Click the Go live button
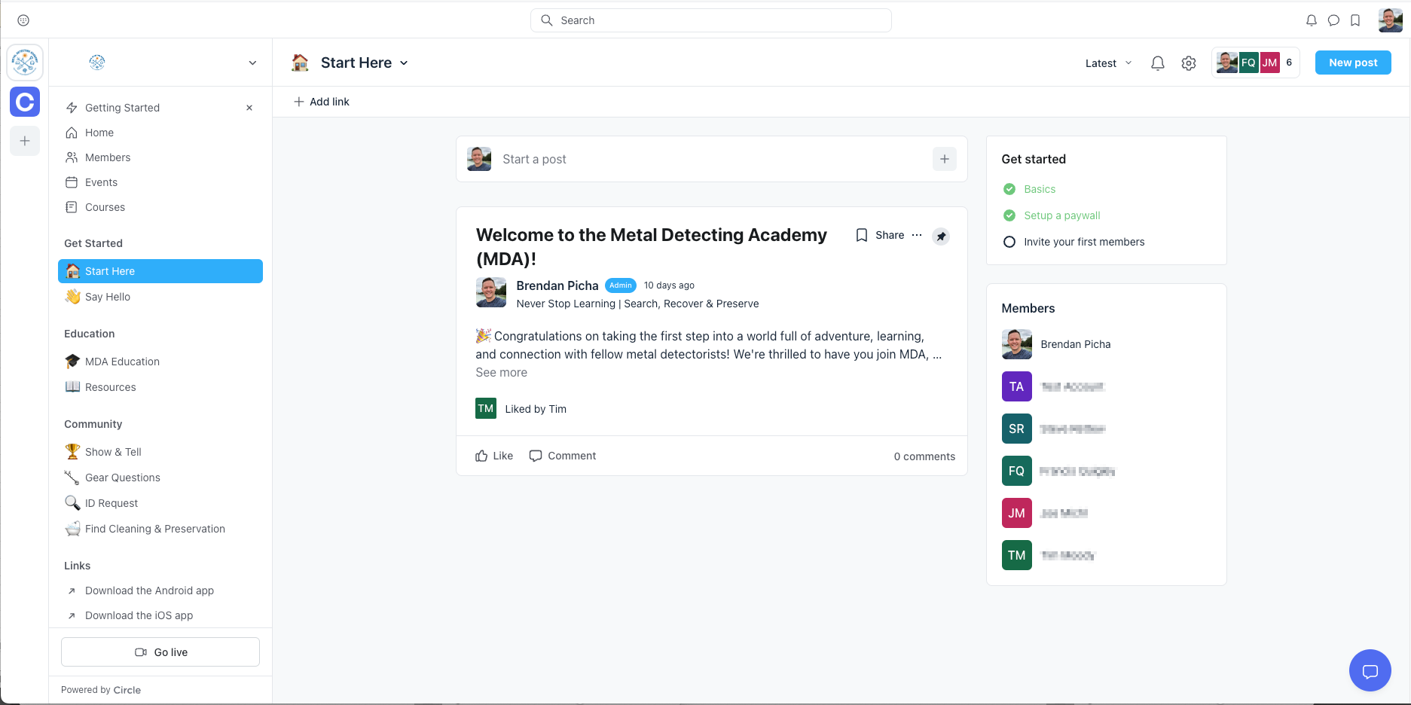Viewport: 1411px width, 705px height. click(x=160, y=652)
